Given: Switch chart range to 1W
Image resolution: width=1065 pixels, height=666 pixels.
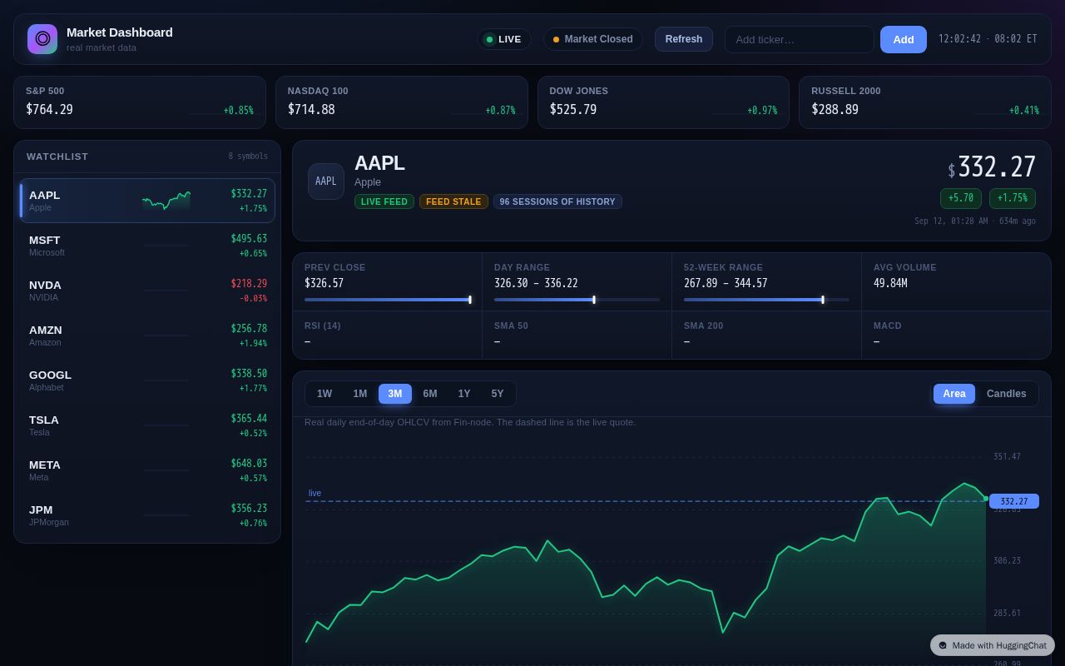Looking at the screenshot, I should click(324, 394).
